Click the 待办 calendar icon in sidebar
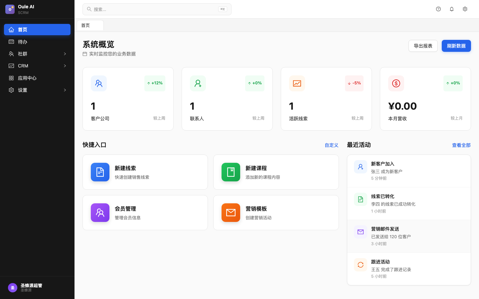This screenshot has height=299, width=479. [11, 42]
